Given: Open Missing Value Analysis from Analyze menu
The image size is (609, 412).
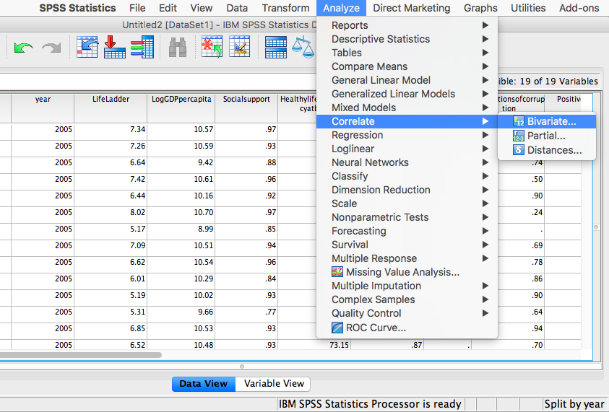Looking at the screenshot, I should (407, 272).
